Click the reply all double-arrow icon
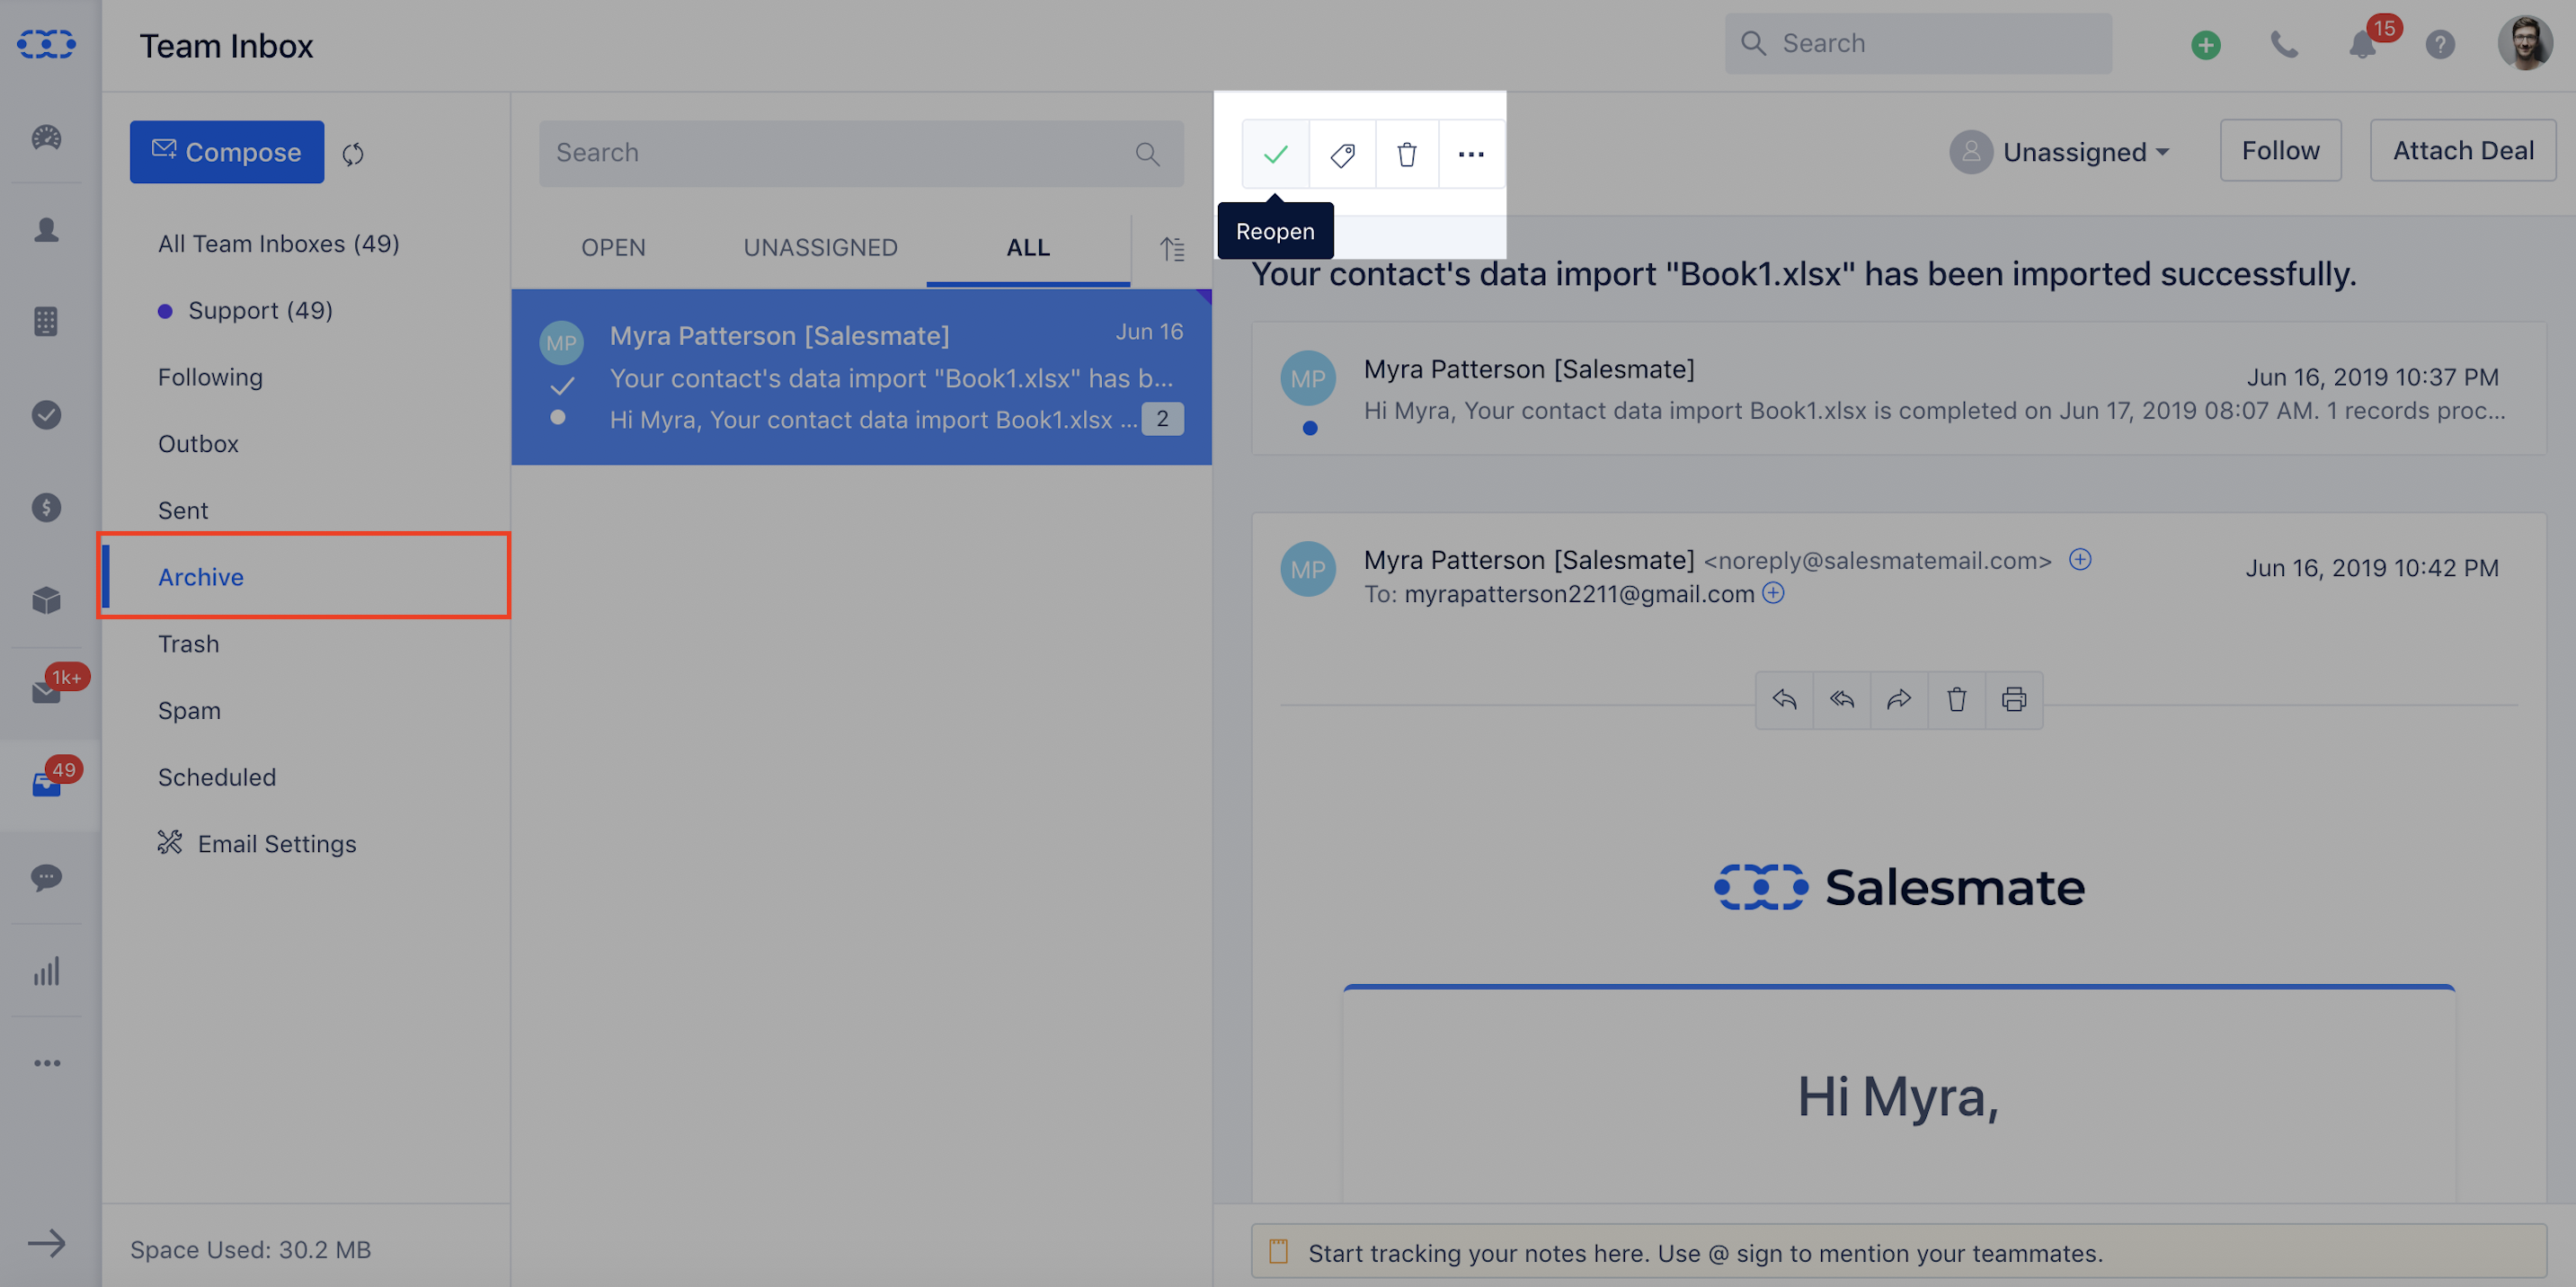Image resolution: width=2576 pixels, height=1287 pixels. point(1842,700)
